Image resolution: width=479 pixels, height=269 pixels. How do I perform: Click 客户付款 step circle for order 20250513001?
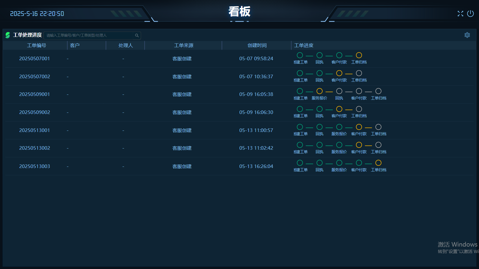[359, 127]
